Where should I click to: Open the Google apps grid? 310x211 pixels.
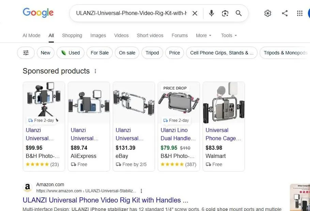tap(300, 13)
